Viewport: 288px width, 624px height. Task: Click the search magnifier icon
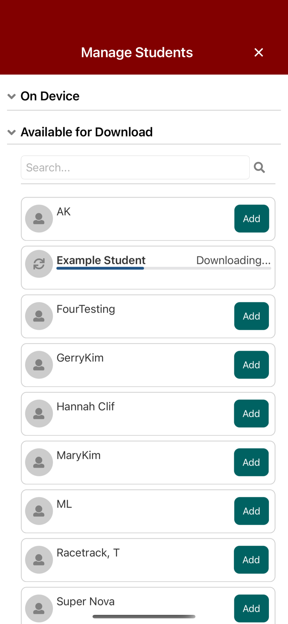[259, 168]
